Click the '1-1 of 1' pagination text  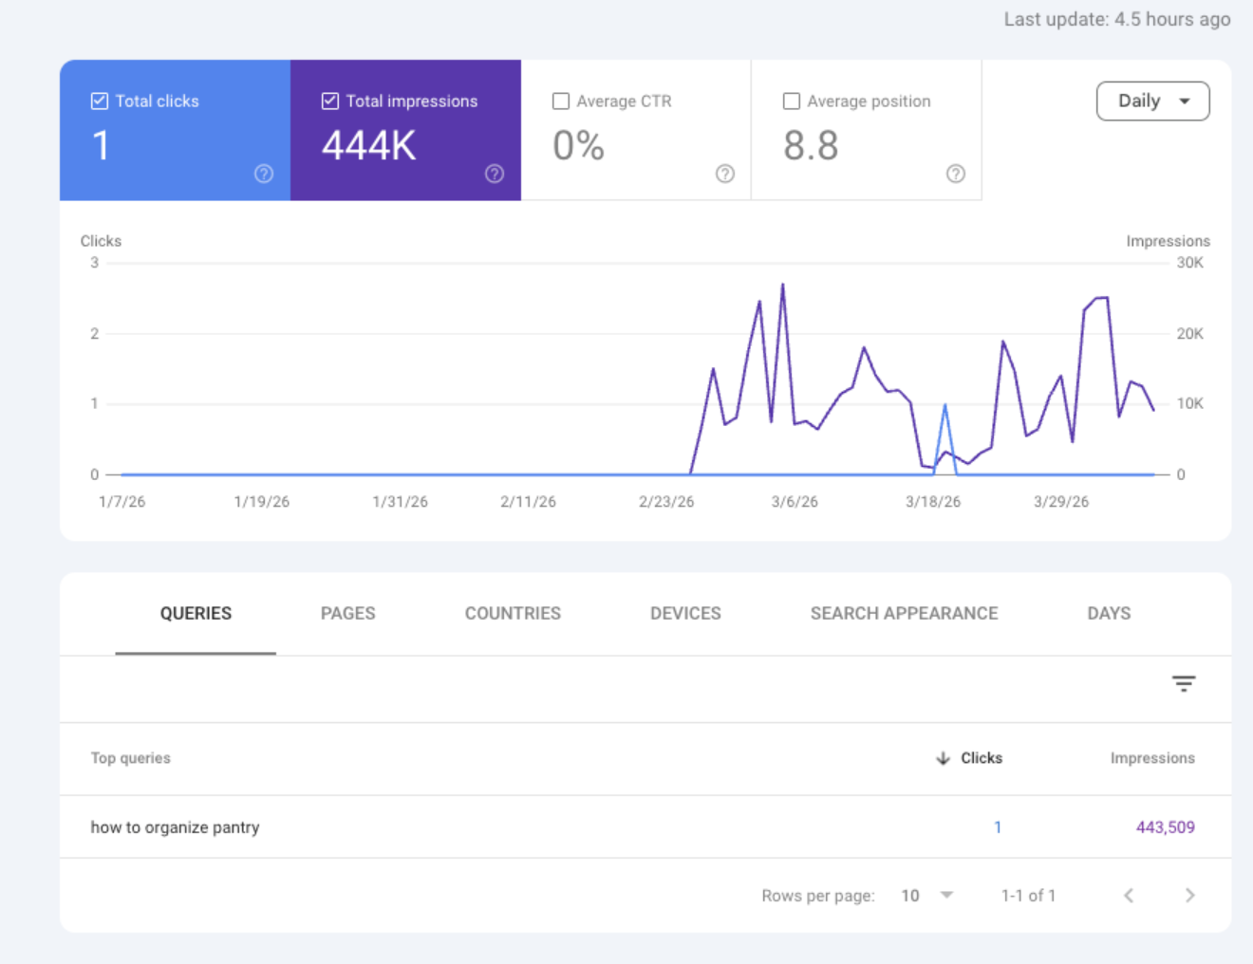tap(1028, 896)
